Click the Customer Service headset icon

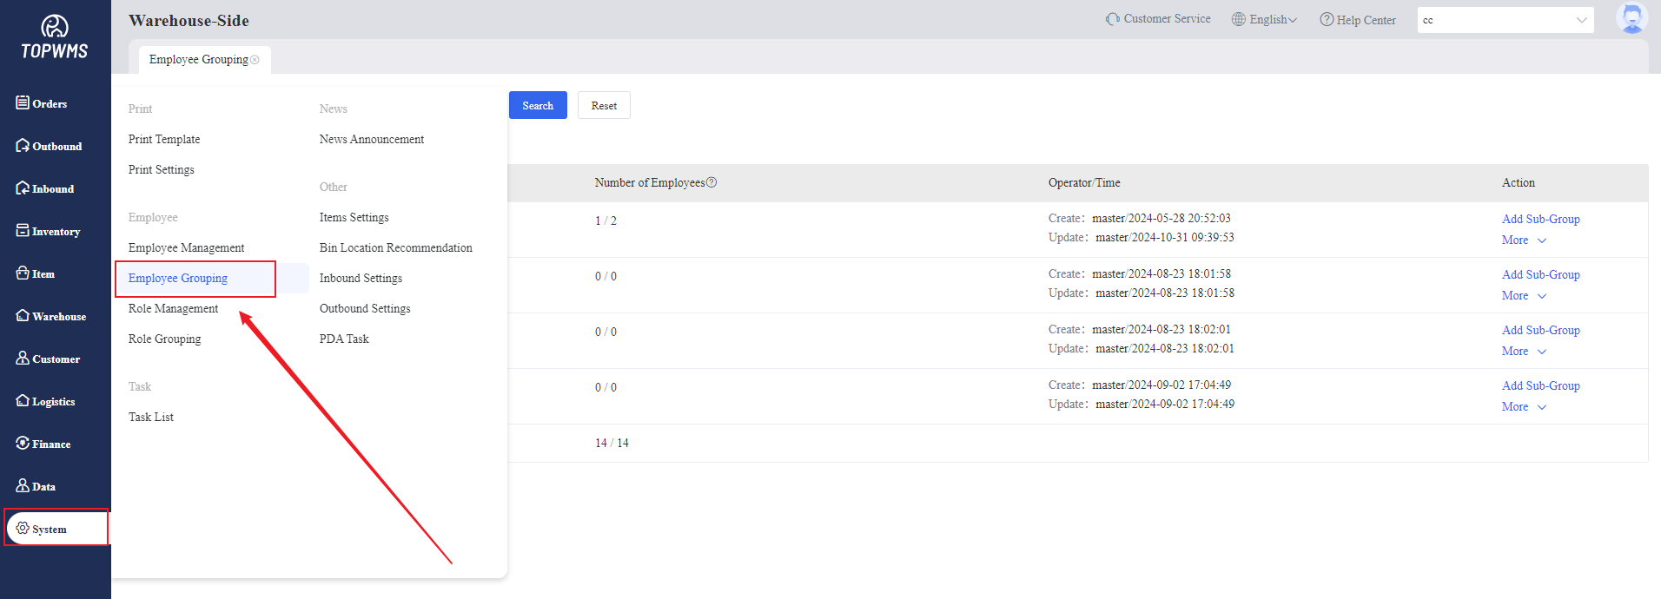click(1112, 19)
